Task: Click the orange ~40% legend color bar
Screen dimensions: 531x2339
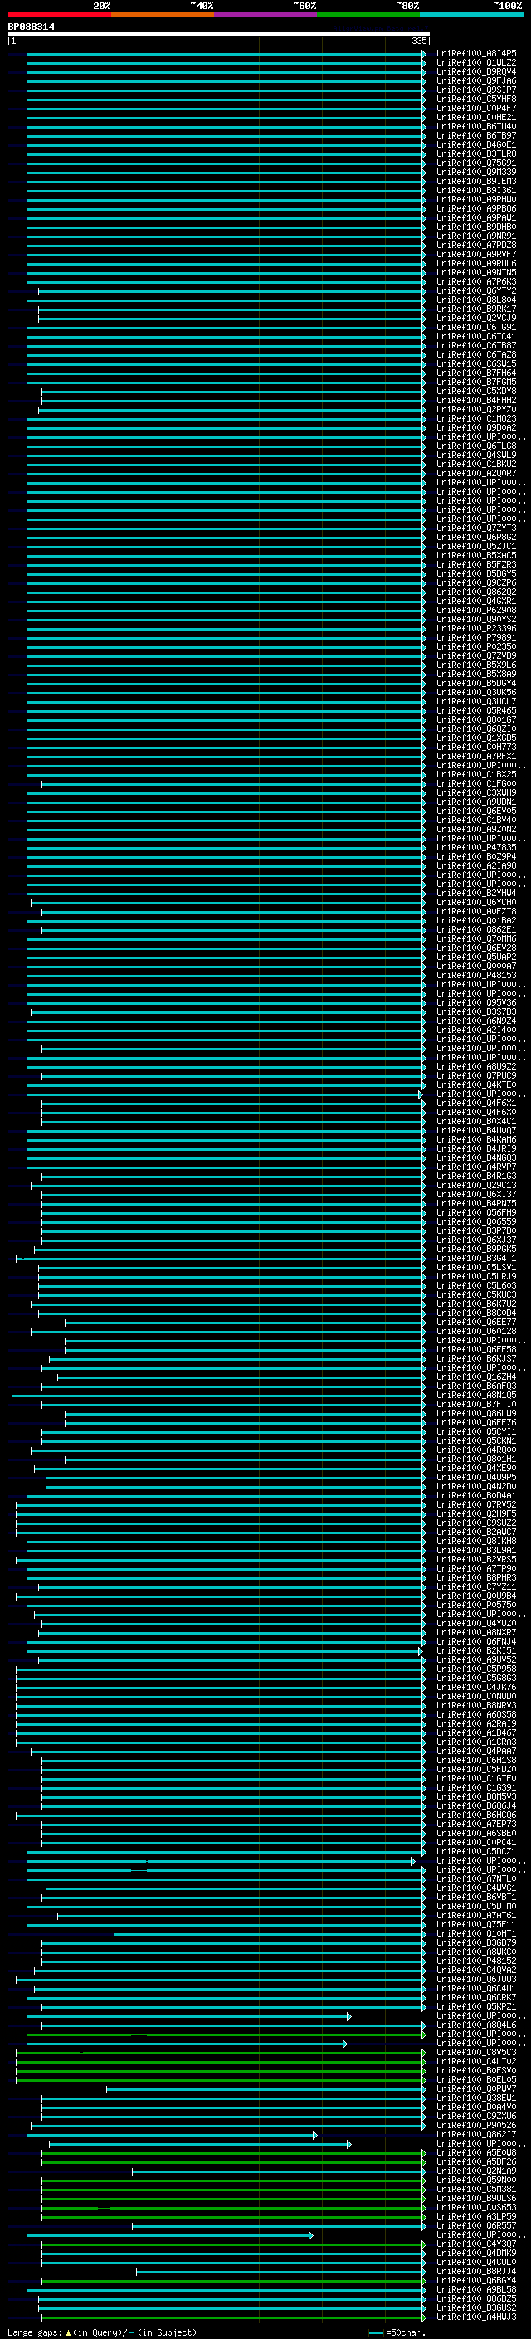Action: [x=163, y=16]
